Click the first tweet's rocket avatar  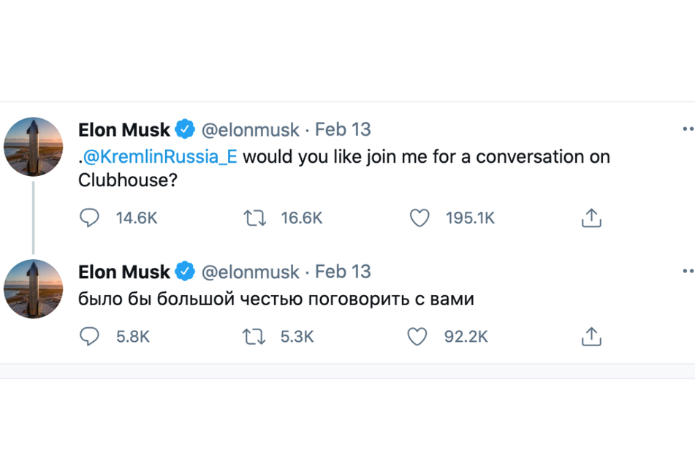(x=33, y=147)
